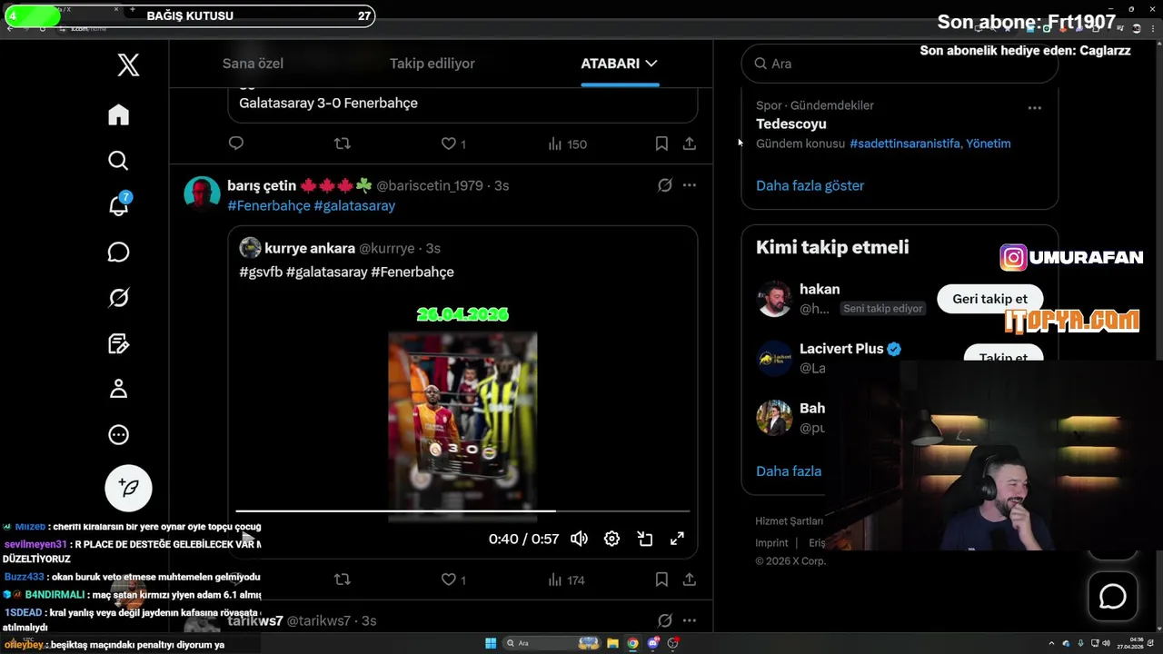
Task: Open the floating chat bubble button
Action: (1112, 596)
